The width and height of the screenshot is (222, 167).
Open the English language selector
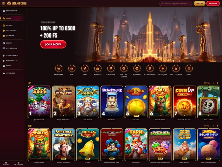coord(6,164)
